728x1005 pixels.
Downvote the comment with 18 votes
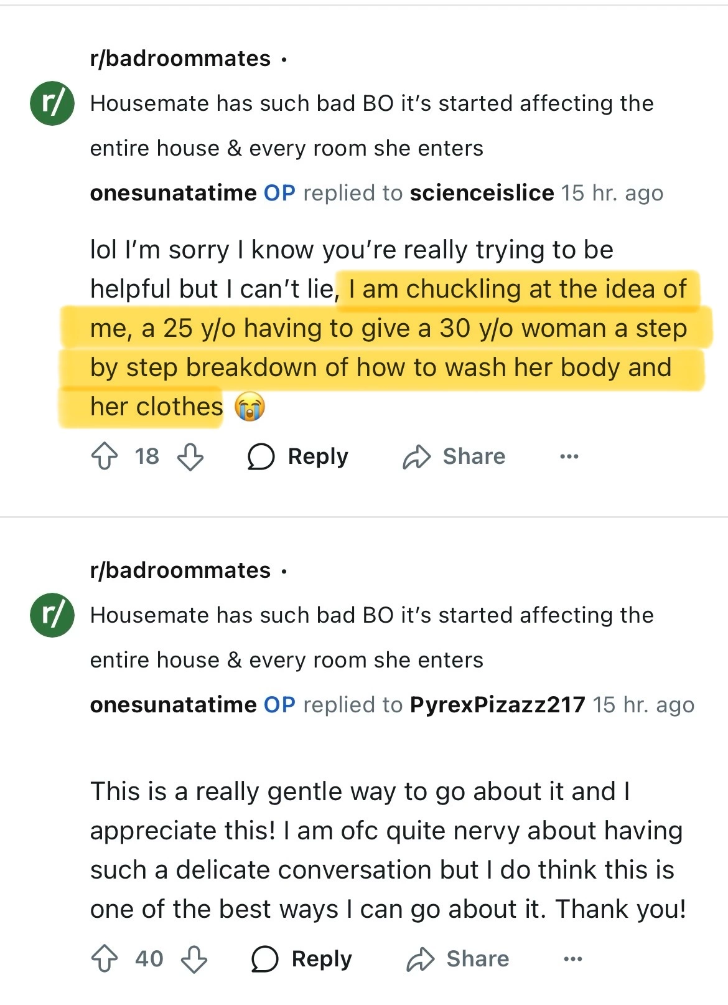(190, 456)
